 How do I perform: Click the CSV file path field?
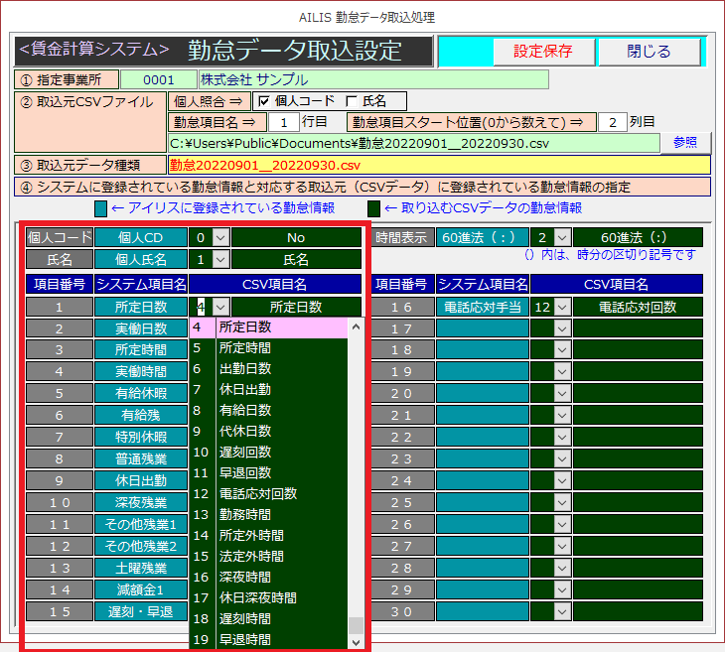(x=413, y=143)
